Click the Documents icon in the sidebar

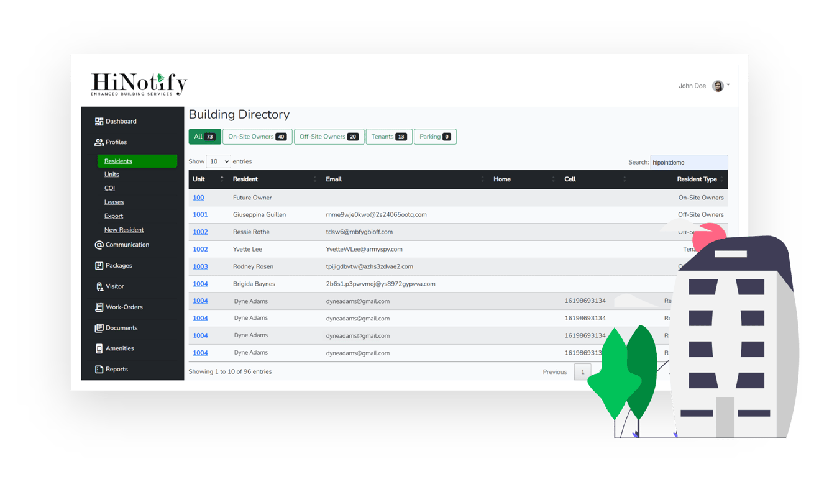click(x=99, y=328)
